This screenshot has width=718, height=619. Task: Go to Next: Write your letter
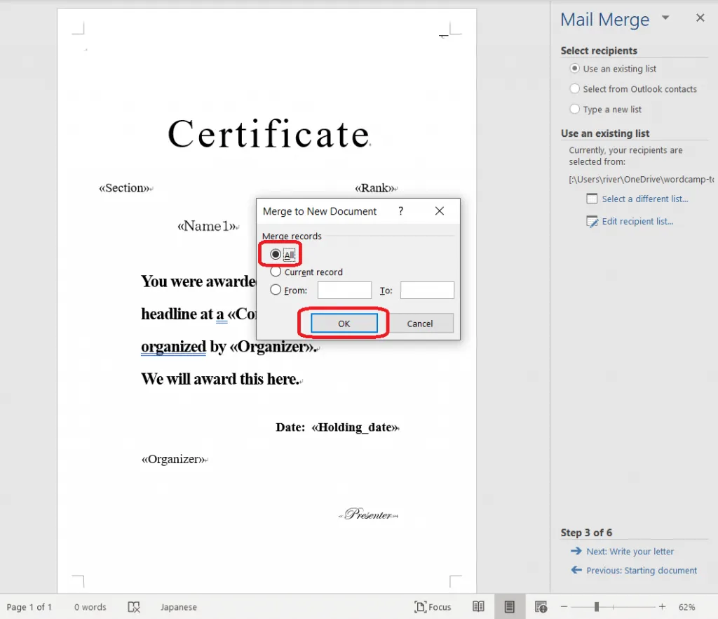point(630,552)
